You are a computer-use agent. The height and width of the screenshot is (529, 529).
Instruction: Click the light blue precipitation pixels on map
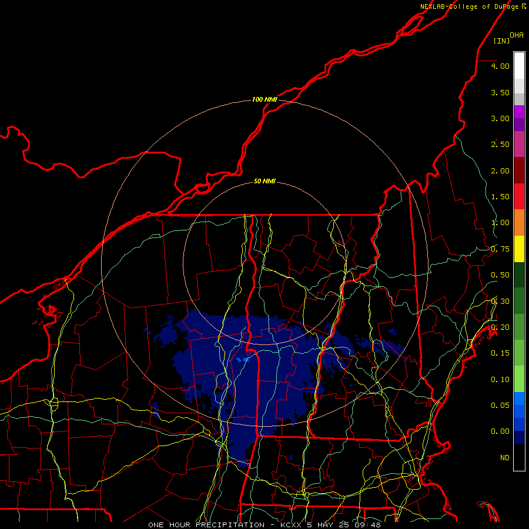pos(243,360)
